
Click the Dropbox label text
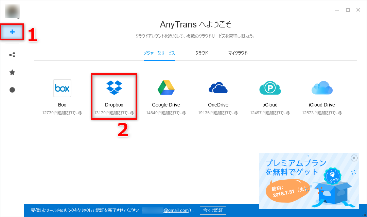114,105
